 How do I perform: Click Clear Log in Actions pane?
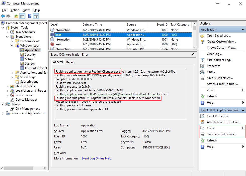point(214,54)
